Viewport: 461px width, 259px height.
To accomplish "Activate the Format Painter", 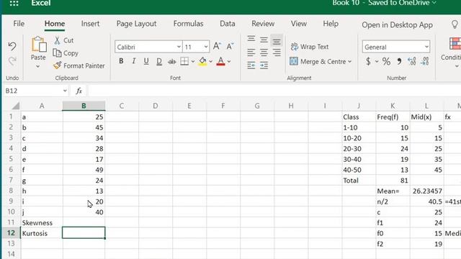I will 79,65.
